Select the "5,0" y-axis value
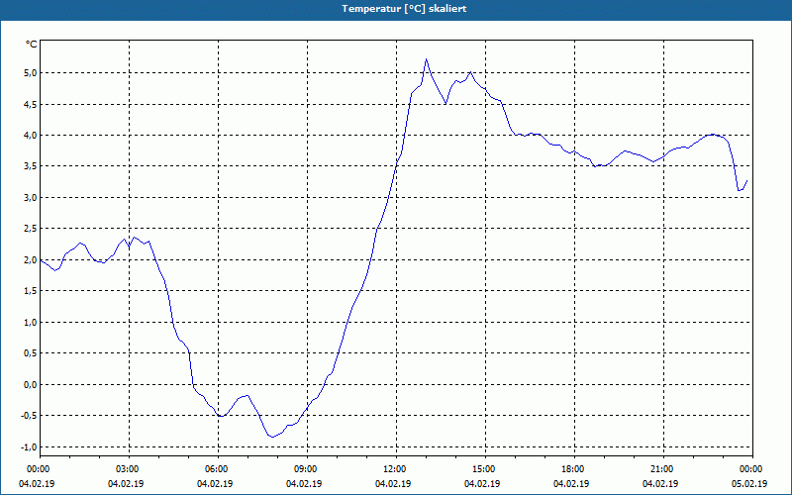Viewport: 792px width, 495px height. coord(31,72)
